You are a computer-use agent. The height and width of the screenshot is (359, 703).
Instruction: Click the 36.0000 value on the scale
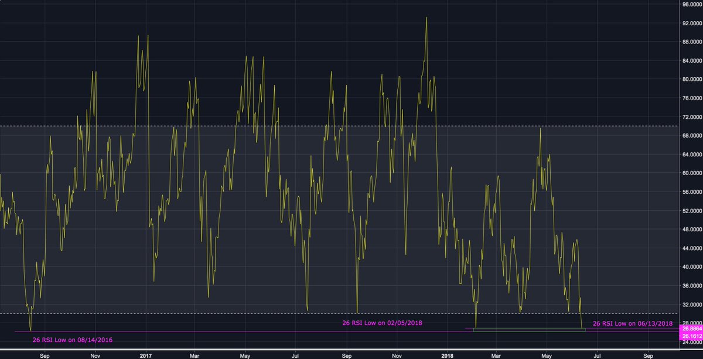pos(692,286)
